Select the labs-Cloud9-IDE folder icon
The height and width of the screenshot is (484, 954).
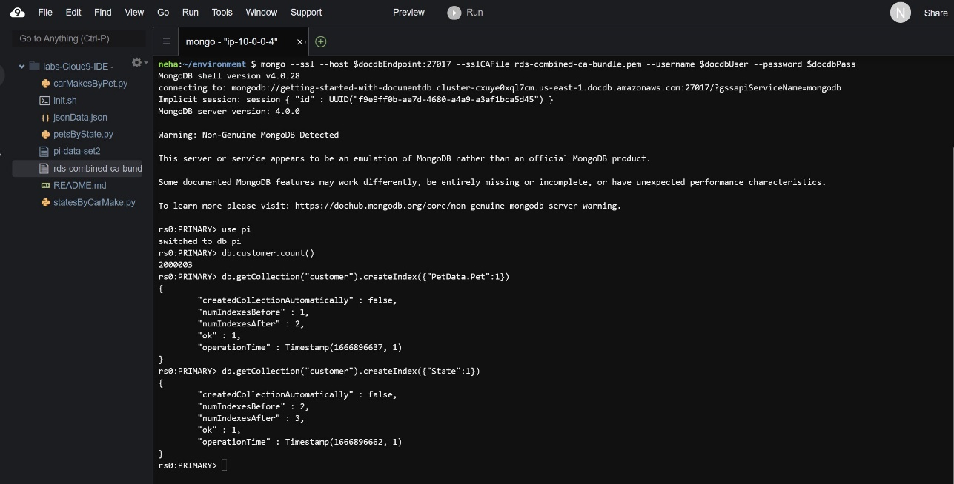coord(34,67)
